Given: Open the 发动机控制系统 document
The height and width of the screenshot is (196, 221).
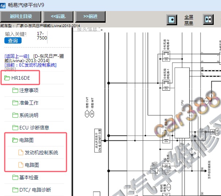Looking at the screenshot, I should coord(41,152).
